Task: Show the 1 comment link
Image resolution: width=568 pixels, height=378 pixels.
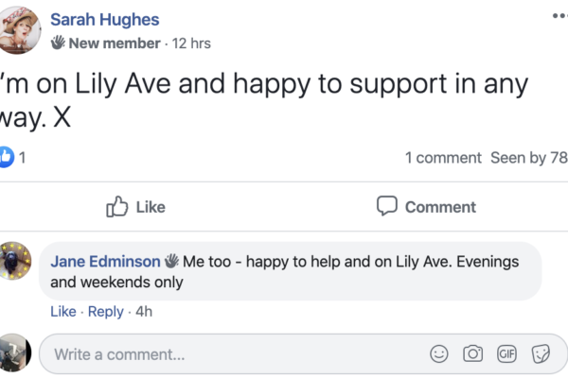Action: [x=443, y=158]
